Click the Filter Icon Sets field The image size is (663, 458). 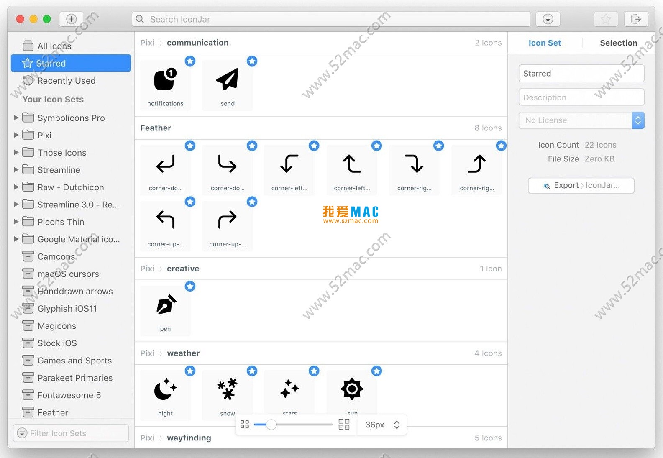coord(71,433)
